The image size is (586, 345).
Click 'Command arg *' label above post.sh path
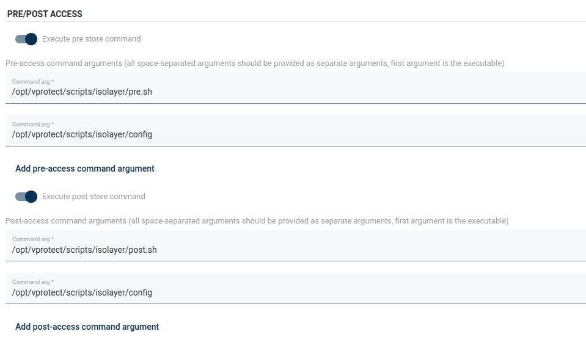point(33,239)
